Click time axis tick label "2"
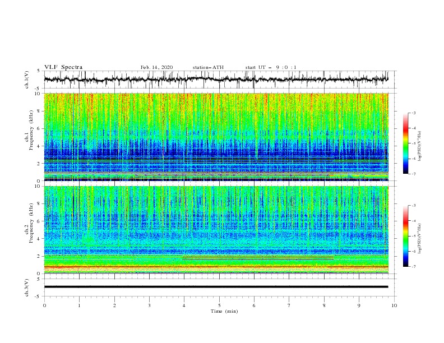Image resolution: width=444 pixels, height=343 pixels. coord(114,305)
